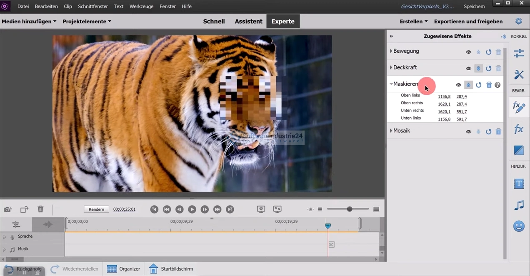Image resolution: width=530 pixels, height=276 pixels.
Task: Toggle visibility of the Bewegung effect
Action: coord(468,52)
